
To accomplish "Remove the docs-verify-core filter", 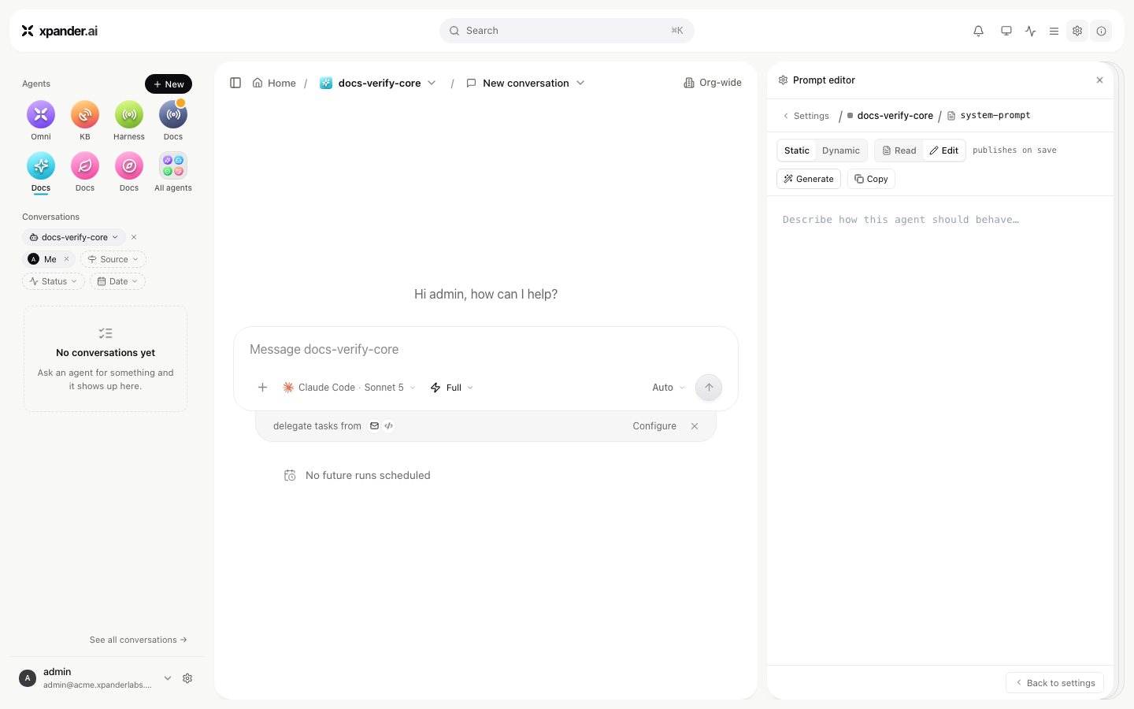I will (x=134, y=237).
